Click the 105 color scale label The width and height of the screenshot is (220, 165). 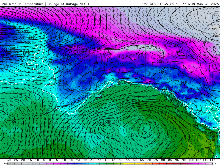(x=198, y=160)
